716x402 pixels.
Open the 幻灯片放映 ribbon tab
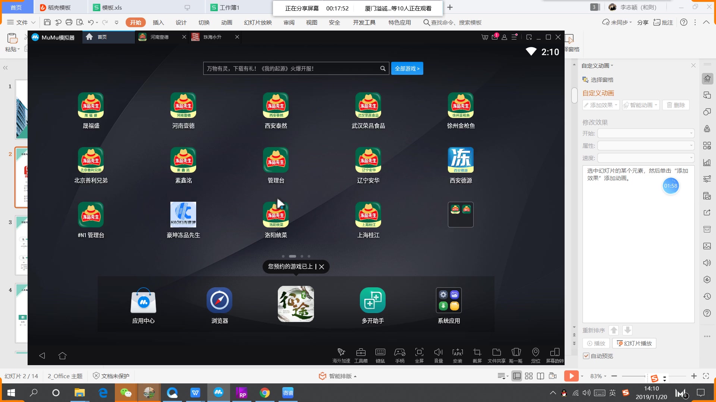point(258,22)
